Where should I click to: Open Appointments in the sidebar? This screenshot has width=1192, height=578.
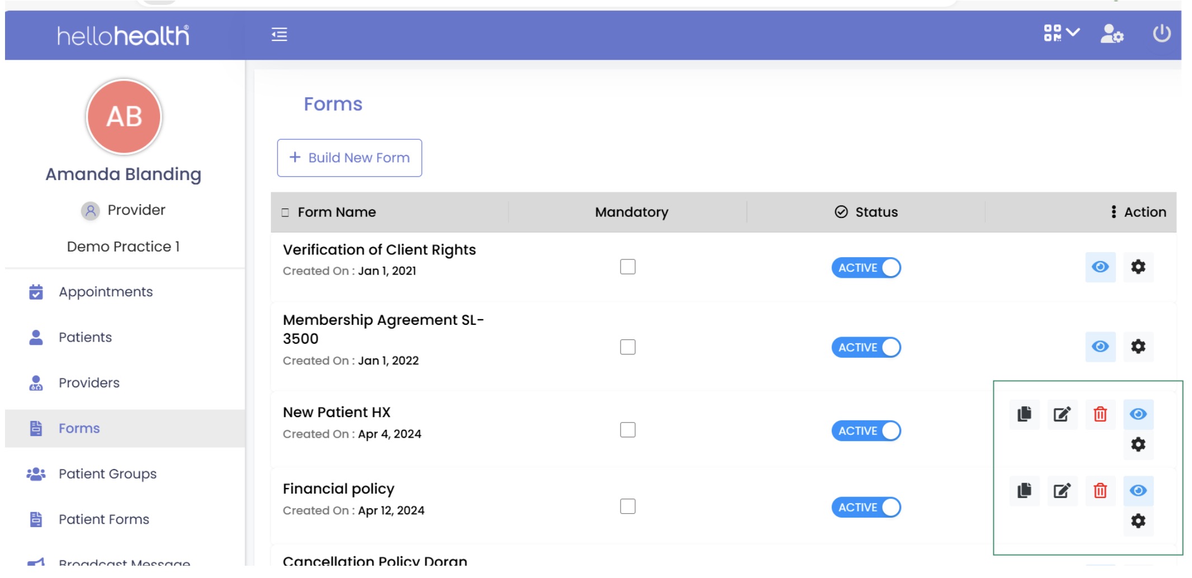[x=105, y=292]
